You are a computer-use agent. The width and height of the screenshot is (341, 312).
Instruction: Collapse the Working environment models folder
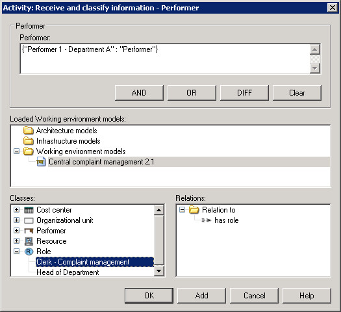(16, 151)
